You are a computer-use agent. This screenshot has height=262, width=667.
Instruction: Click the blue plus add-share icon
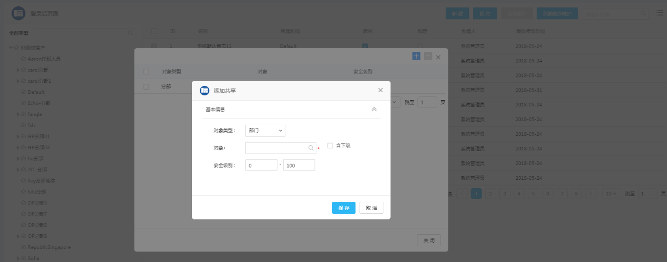(416, 56)
